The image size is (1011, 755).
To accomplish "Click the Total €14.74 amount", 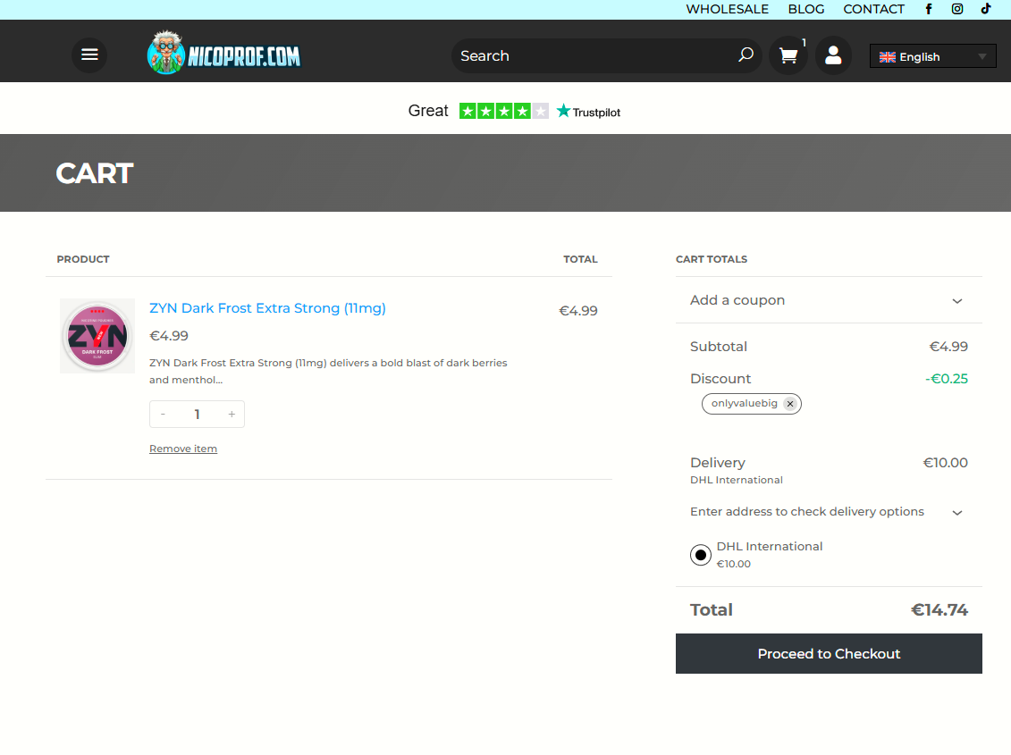I will click(939, 610).
